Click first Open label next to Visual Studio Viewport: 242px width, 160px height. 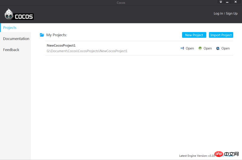point(190,48)
